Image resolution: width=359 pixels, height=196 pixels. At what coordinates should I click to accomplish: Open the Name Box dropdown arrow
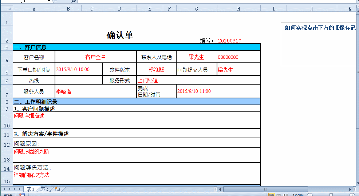coord(48,1)
